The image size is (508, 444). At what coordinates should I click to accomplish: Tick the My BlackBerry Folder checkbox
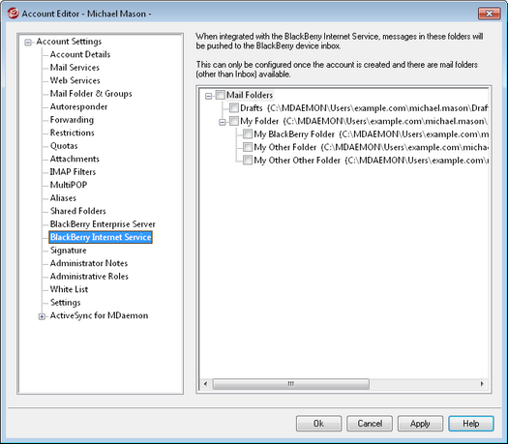click(248, 133)
